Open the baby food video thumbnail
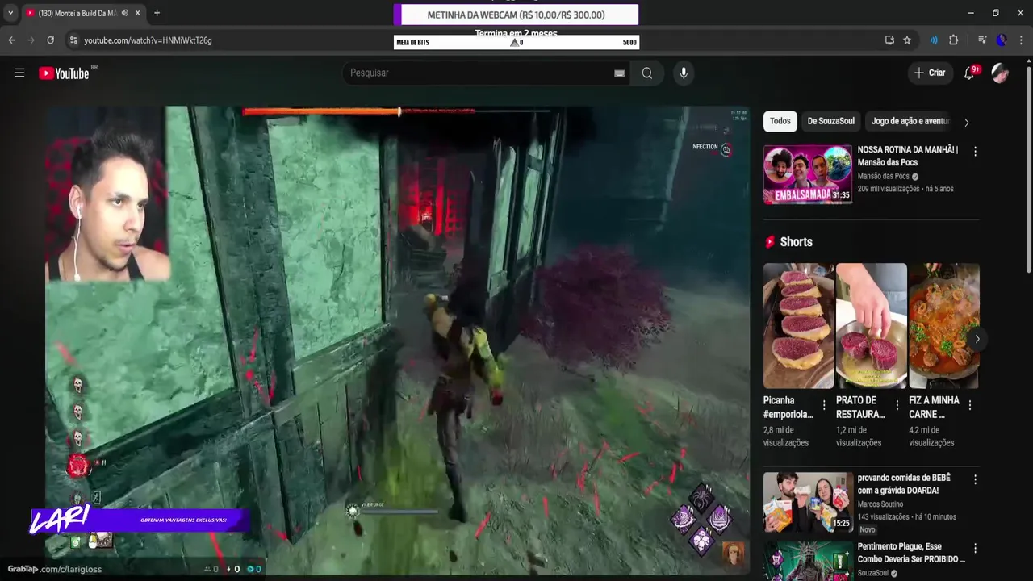Screen dimensions: 1033x581 pos(808,502)
